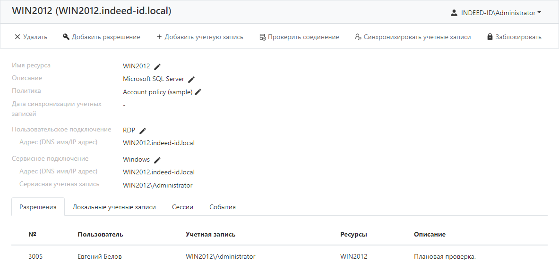Click the pencil icon next to resource name WIN2012
559x270 pixels.
[x=157, y=66]
